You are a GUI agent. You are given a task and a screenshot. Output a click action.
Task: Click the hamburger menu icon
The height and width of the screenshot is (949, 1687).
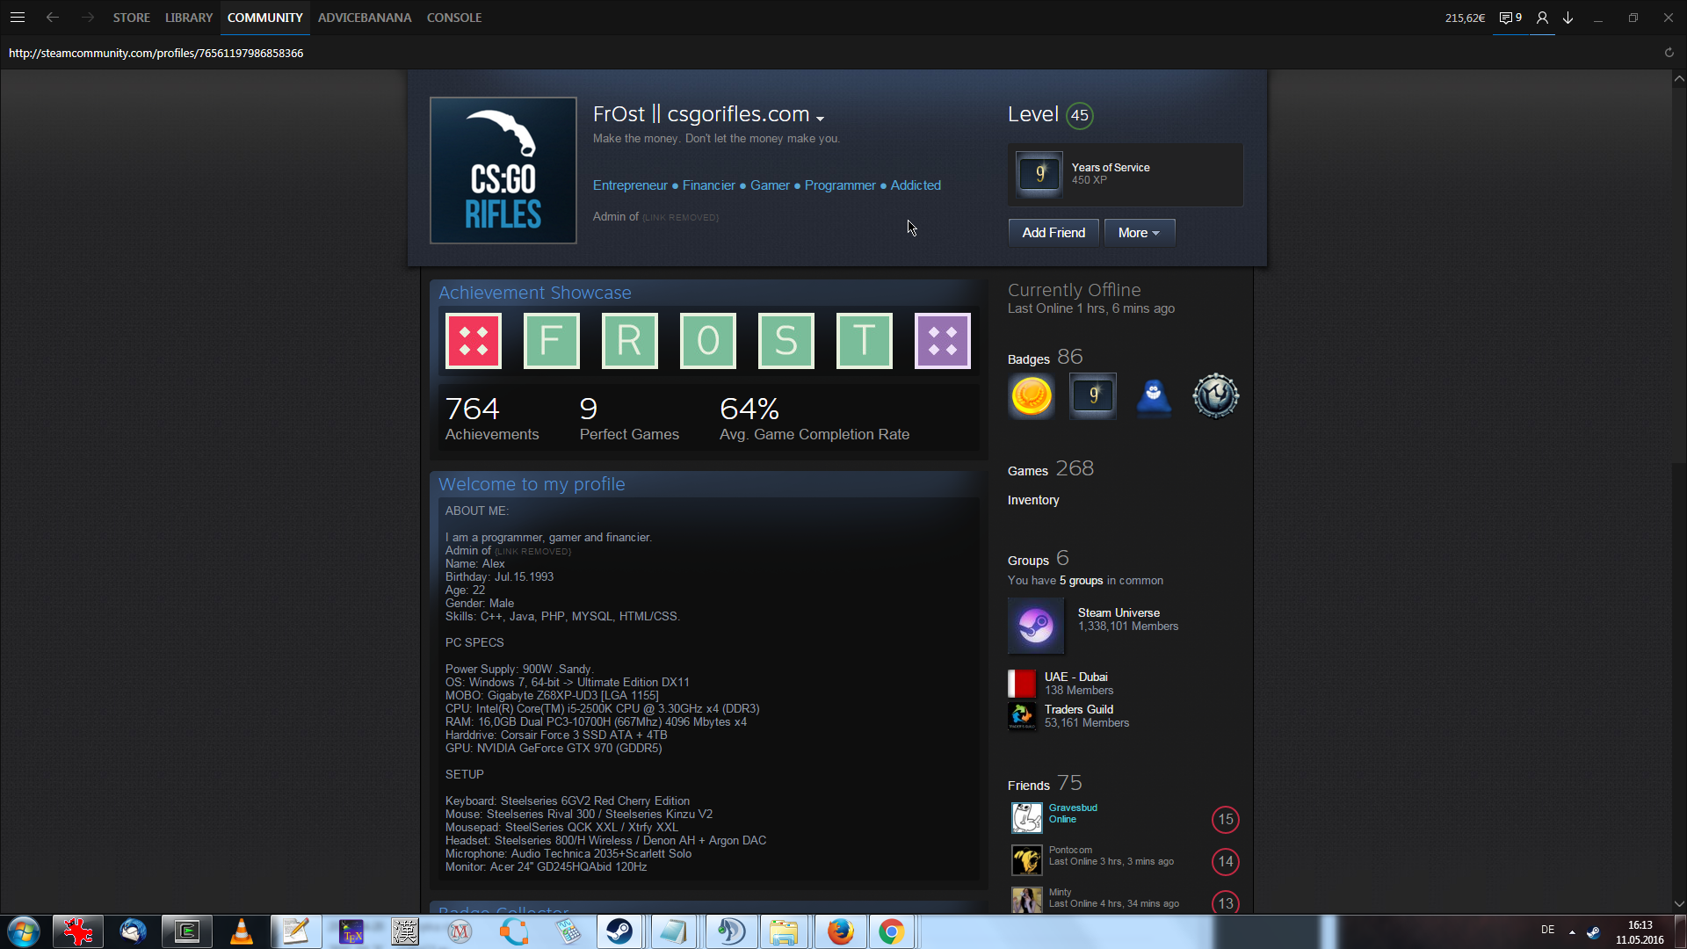coord(17,17)
